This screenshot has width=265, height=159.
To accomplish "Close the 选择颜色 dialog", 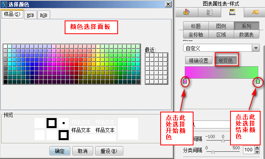I will click(x=168, y=4).
